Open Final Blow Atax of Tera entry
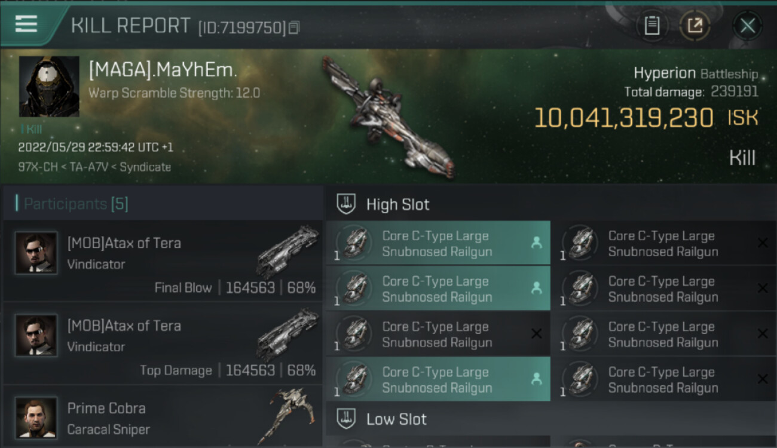 coord(163,261)
